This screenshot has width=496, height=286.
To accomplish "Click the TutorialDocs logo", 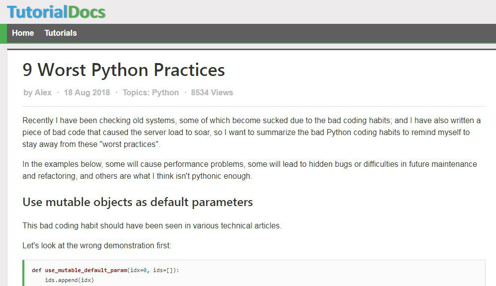I will [56, 12].
